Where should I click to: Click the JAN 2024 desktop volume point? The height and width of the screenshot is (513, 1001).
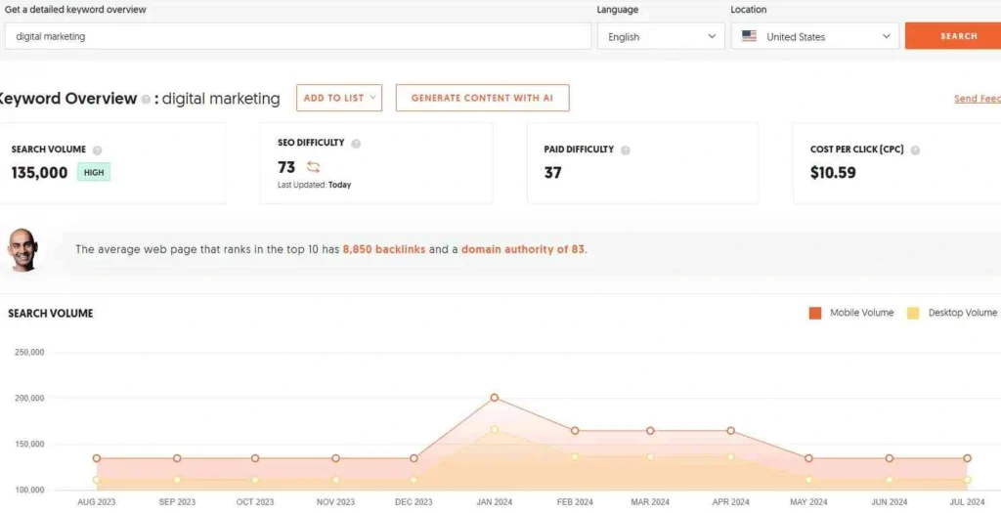click(494, 429)
